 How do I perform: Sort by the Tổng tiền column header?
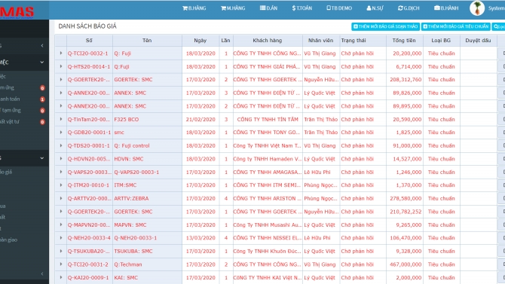coord(404,40)
